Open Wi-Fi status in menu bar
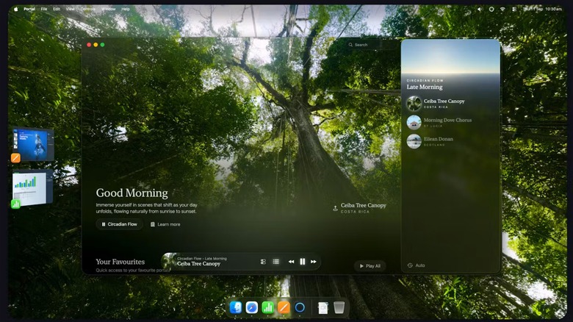573x322 pixels. point(502,9)
